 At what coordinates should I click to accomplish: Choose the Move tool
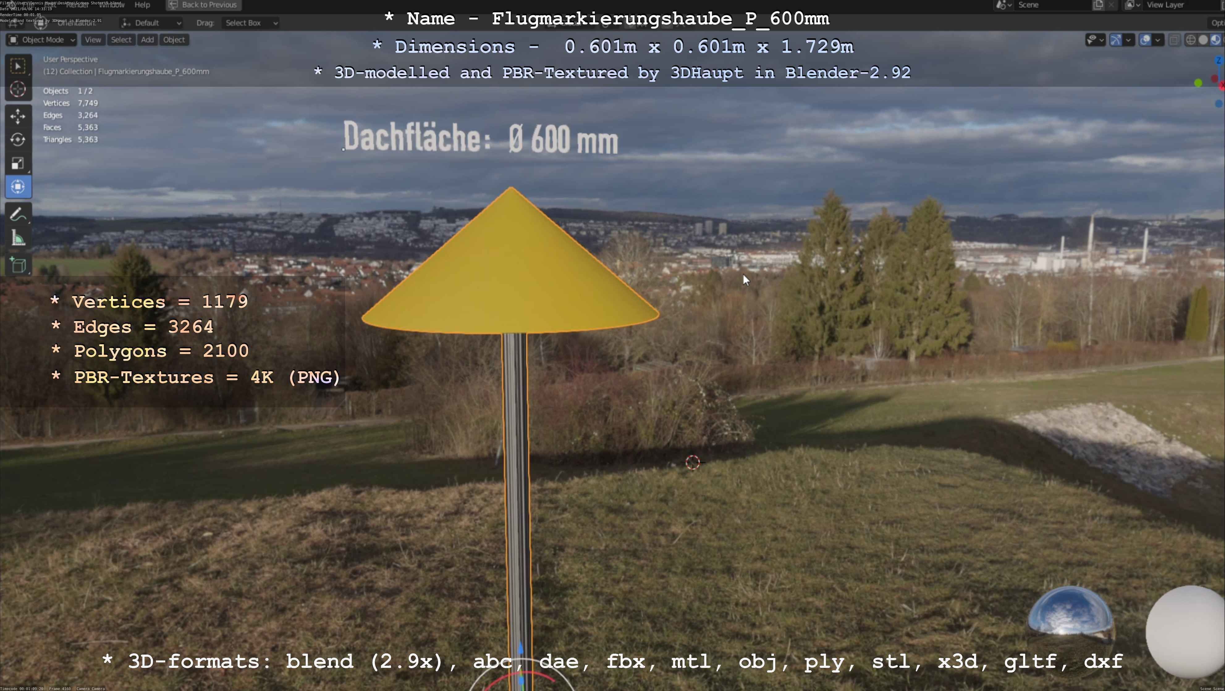(18, 116)
